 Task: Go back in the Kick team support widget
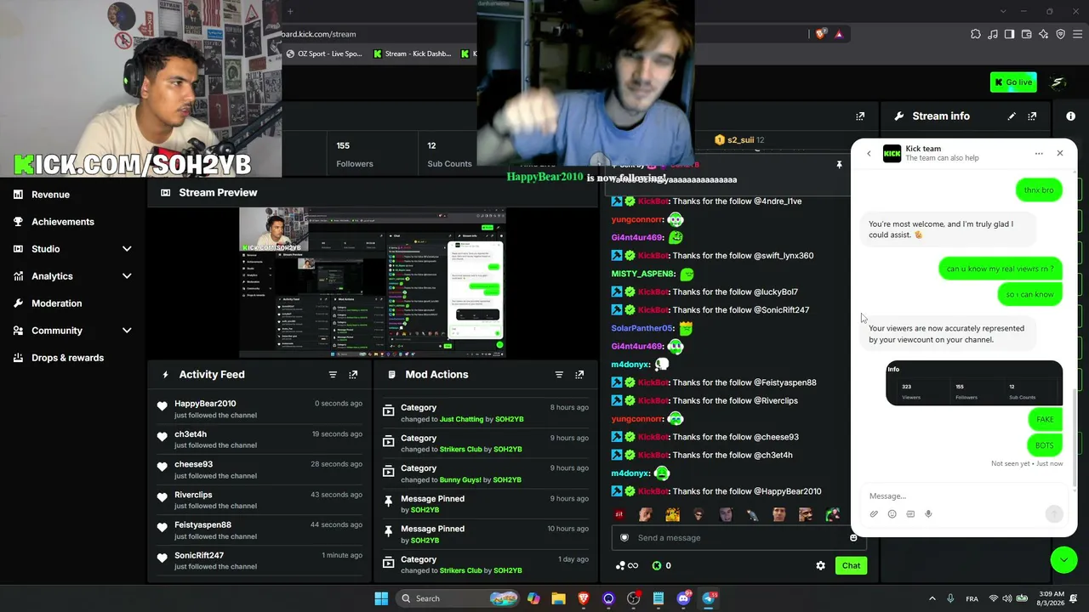pyautogui.click(x=869, y=154)
